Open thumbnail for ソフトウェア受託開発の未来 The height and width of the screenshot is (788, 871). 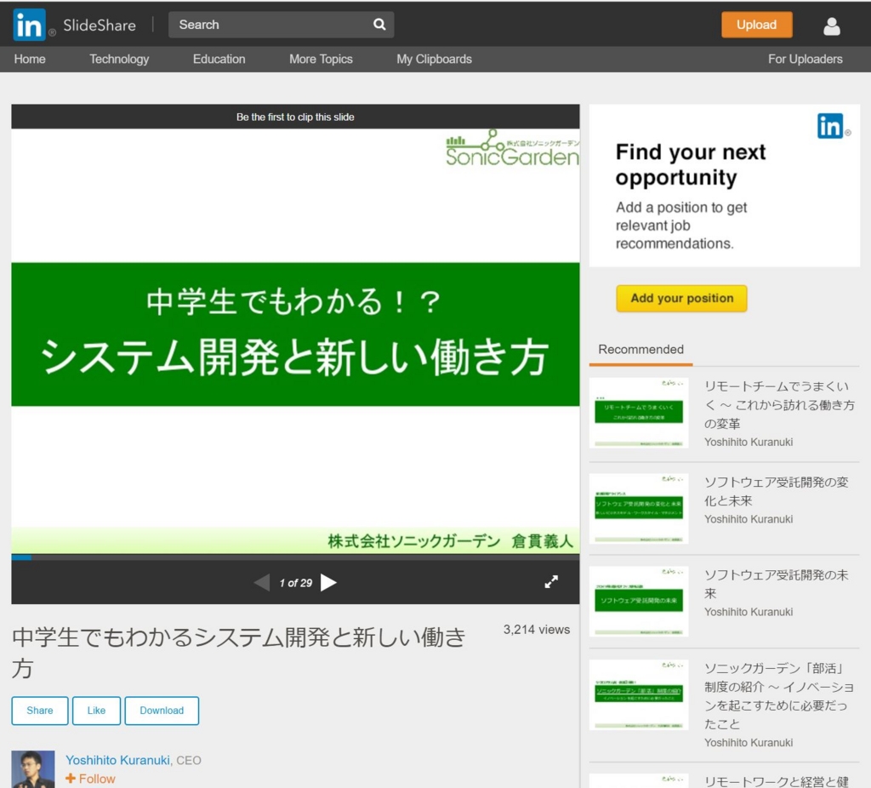(639, 602)
